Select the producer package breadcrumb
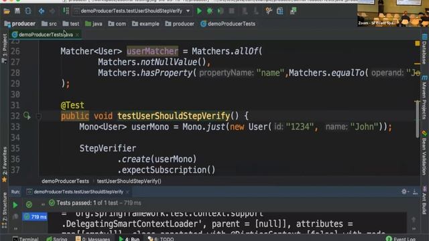429x241 pixels. click(180, 24)
